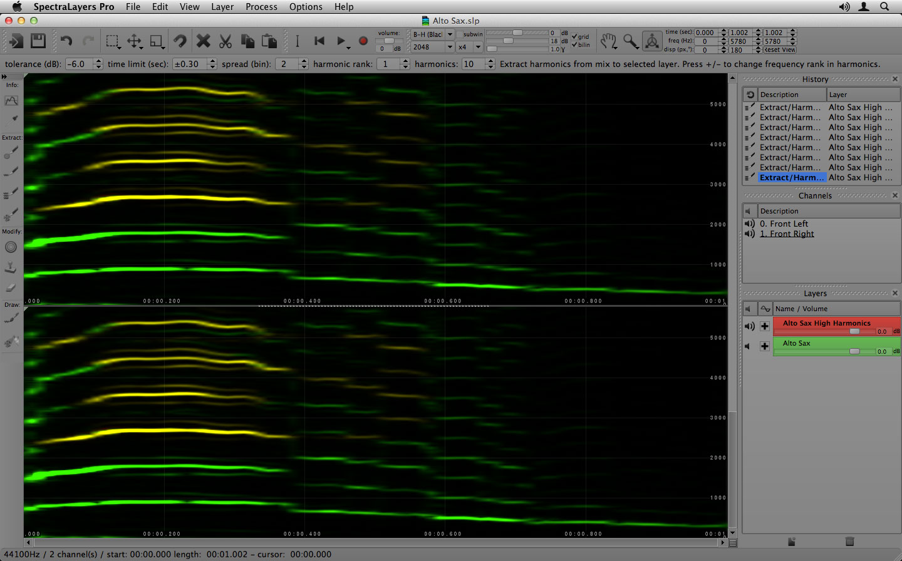The height and width of the screenshot is (561, 902).
Task: Choose the move selection tool
Action: tap(135, 41)
